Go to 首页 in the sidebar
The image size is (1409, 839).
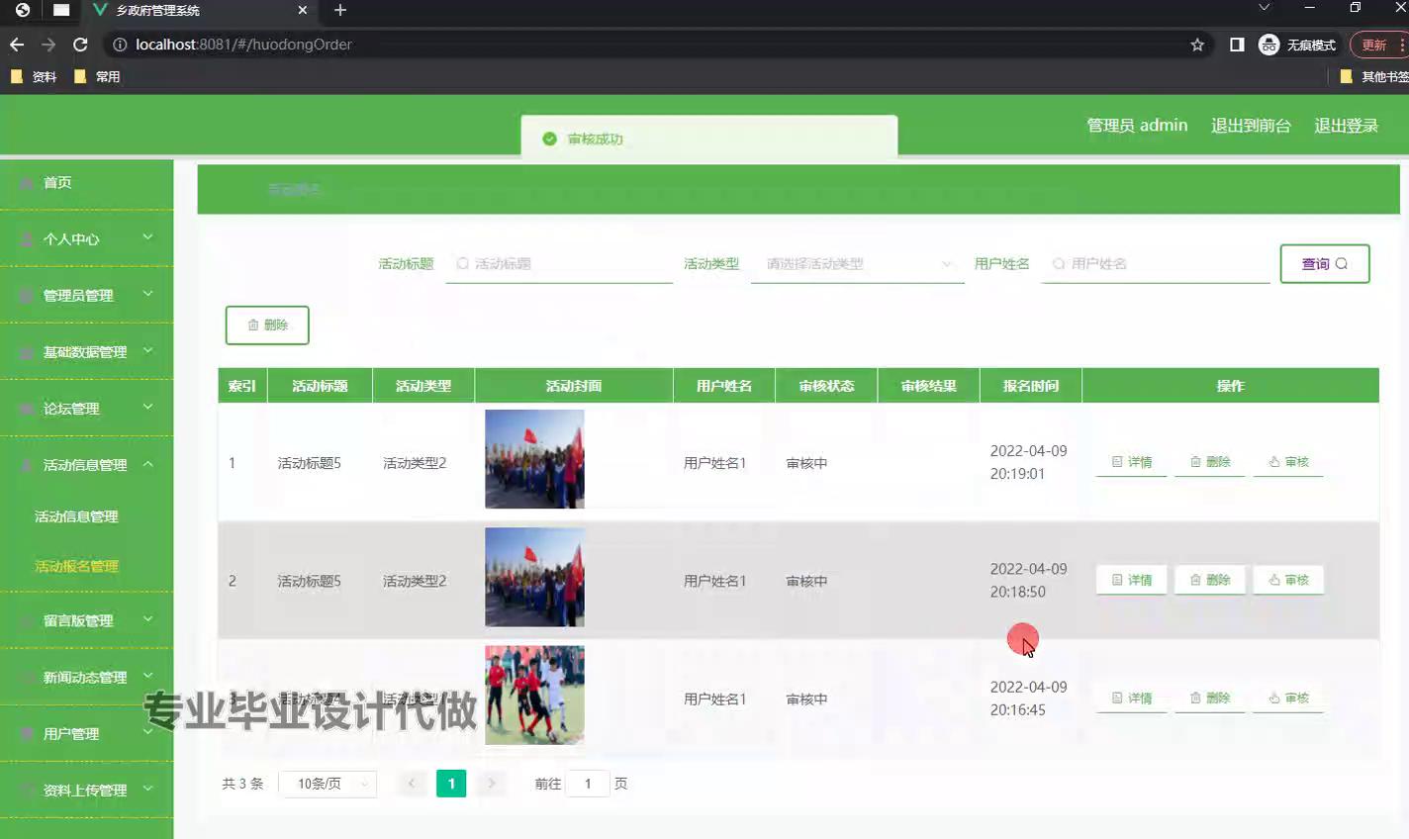click(57, 183)
